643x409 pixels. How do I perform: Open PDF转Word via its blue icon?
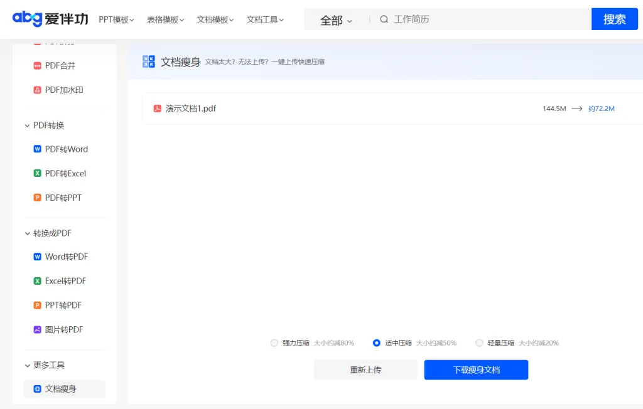(x=38, y=149)
